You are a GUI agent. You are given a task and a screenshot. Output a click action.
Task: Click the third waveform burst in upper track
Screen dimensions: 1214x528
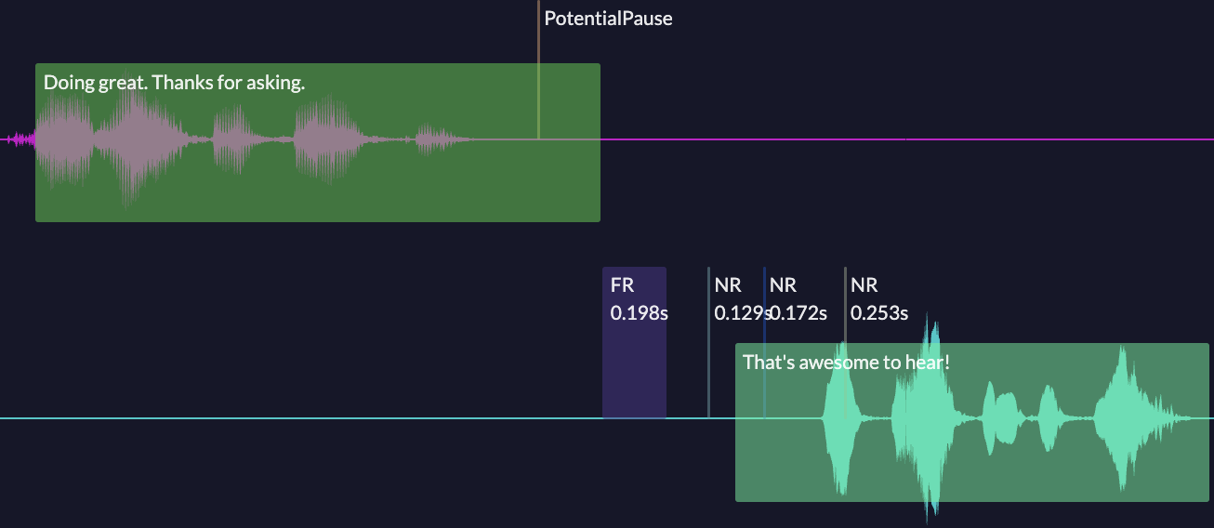(x=230, y=139)
